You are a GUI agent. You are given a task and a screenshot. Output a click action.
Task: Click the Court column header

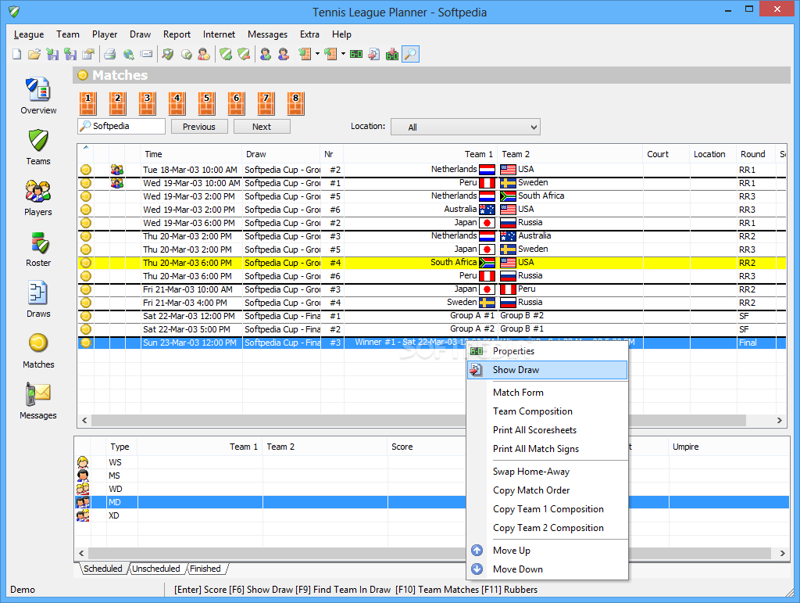pyautogui.click(x=666, y=154)
